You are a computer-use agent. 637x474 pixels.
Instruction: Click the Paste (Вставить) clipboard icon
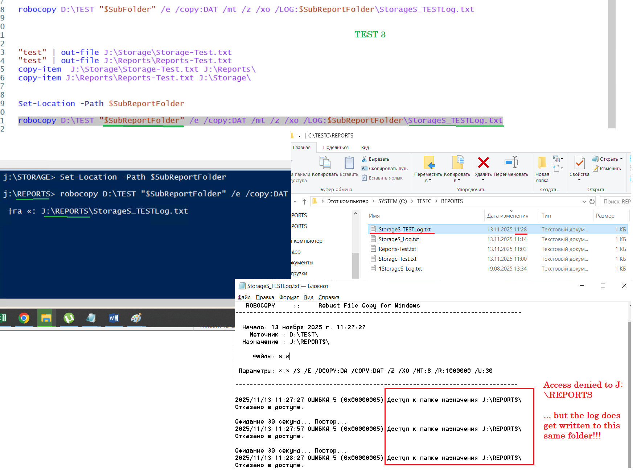[x=349, y=162]
